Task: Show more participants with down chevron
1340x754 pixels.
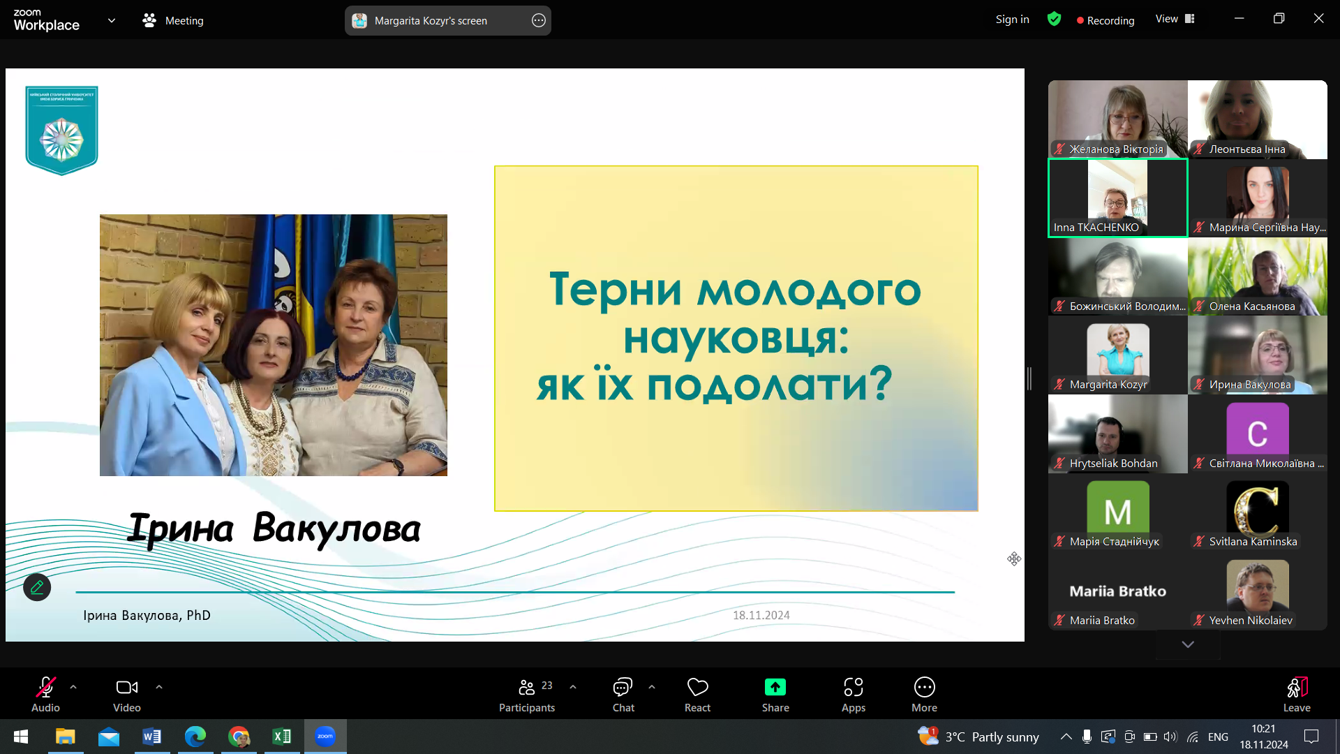Action: click(x=1187, y=644)
